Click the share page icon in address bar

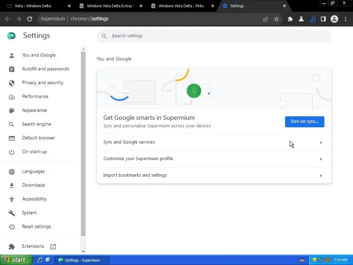(x=265, y=19)
